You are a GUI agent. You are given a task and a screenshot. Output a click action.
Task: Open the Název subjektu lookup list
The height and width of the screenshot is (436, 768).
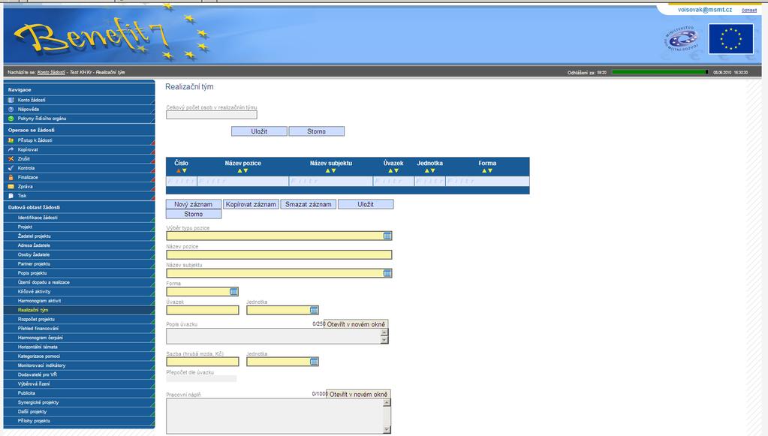click(387, 273)
